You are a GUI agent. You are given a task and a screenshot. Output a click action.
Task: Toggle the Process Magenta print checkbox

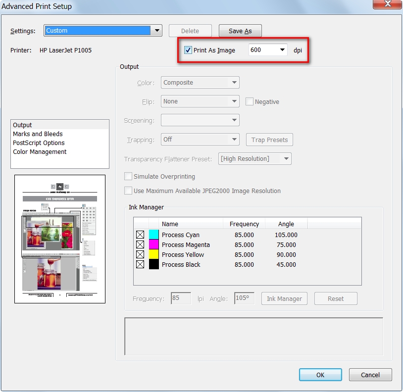pyautogui.click(x=140, y=245)
